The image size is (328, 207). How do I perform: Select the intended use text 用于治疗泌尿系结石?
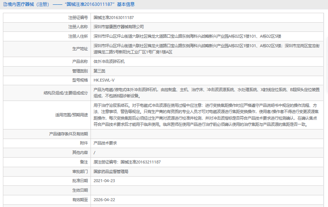(x=205, y=115)
